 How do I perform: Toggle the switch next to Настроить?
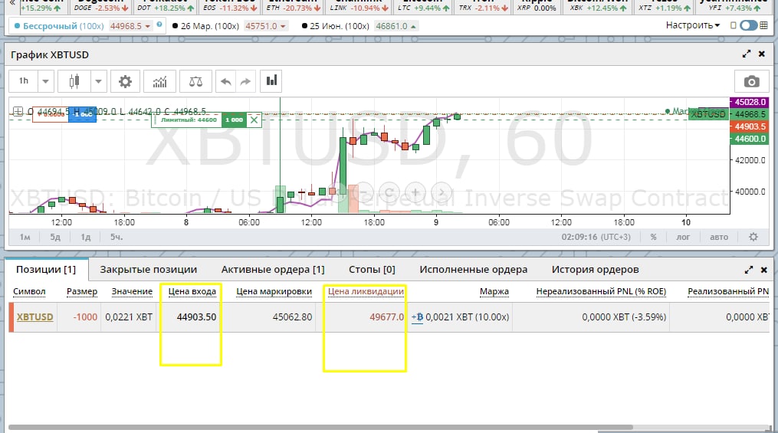(x=748, y=25)
